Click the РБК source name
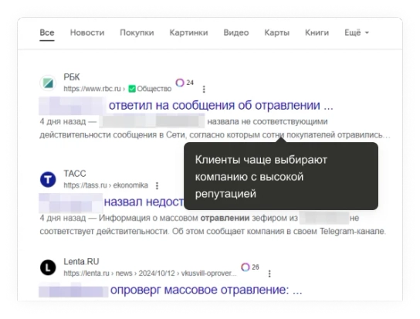 pyautogui.click(x=72, y=77)
